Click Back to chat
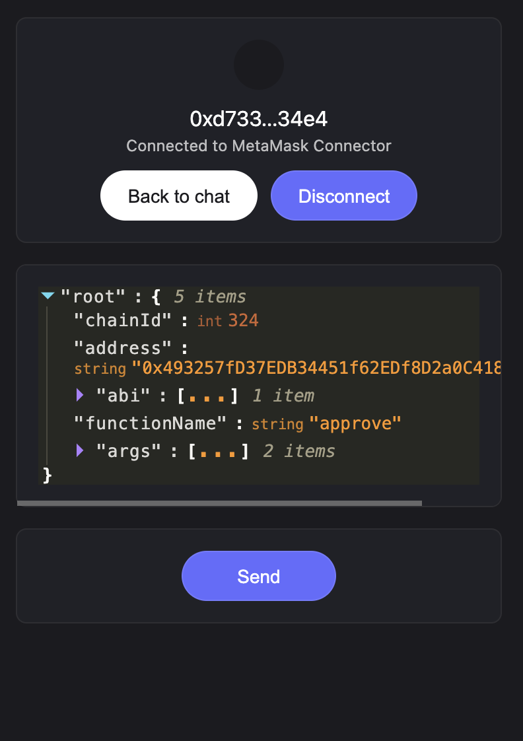Image resolution: width=523 pixels, height=741 pixels. coord(178,195)
